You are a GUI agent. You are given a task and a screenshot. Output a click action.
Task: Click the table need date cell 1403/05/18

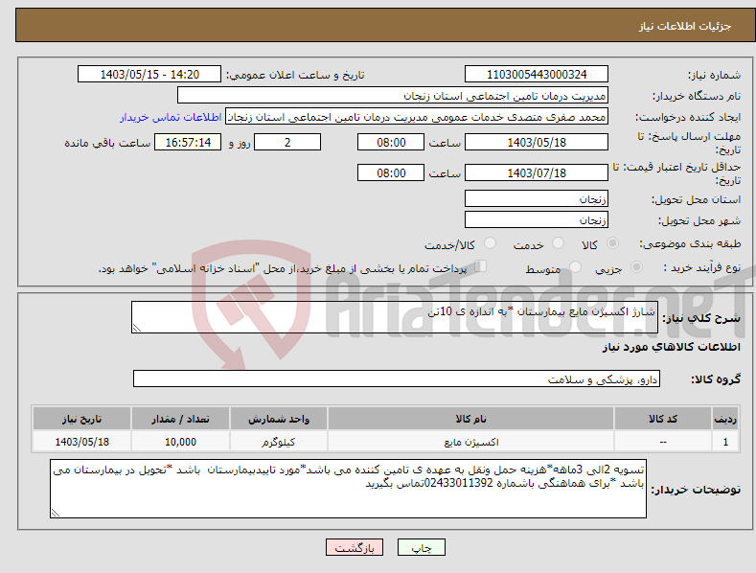pyautogui.click(x=81, y=442)
